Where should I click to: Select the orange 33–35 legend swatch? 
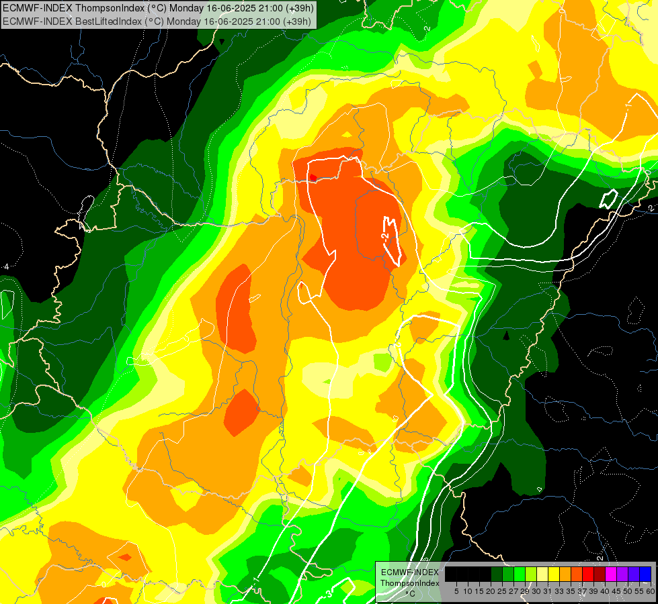[x=565, y=574]
